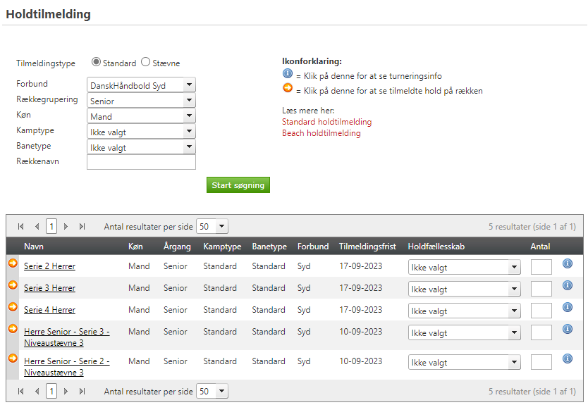The height and width of the screenshot is (405, 588).
Task: Show registered teams for Serie 4 Herrer
Action: [x=13, y=306]
